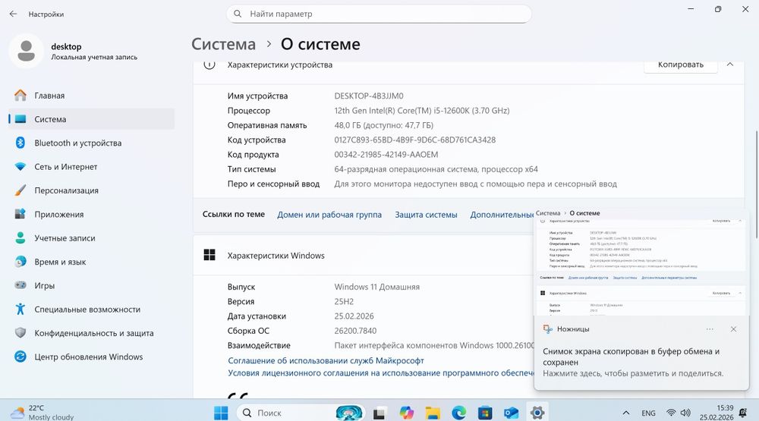
Task: Open Ножницы notification options menu
Action: [710, 329]
